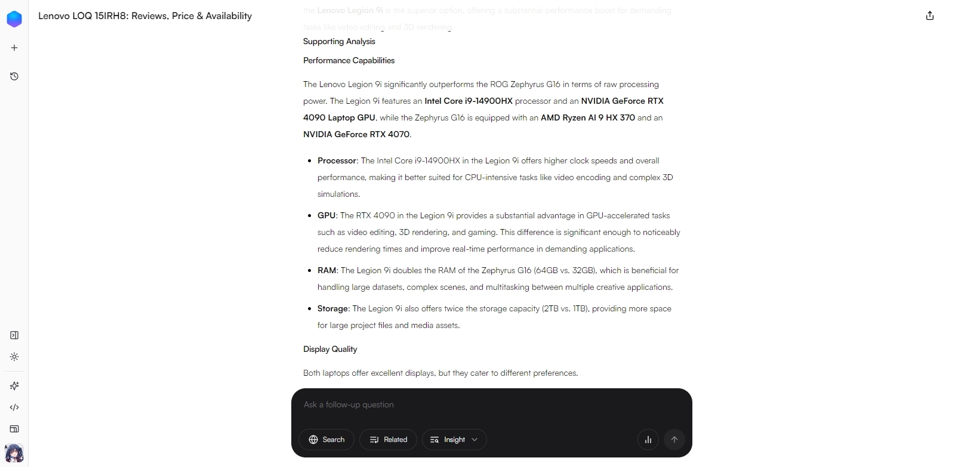The width and height of the screenshot is (955, 467).
Task: Expand the Insight mode dropdown
Action: 454,440
